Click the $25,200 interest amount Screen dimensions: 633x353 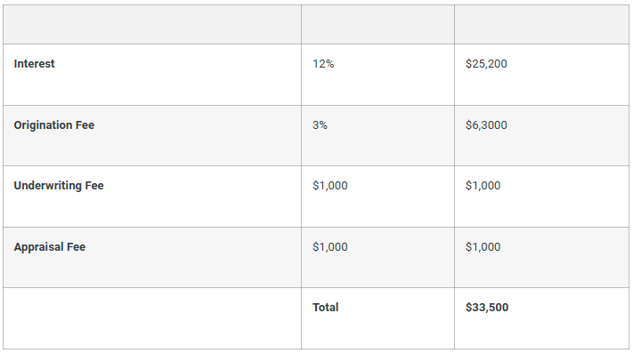[x=486, y=64]
